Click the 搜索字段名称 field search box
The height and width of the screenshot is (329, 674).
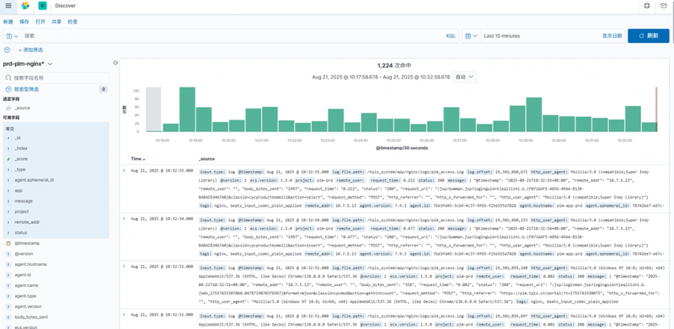pyautogui.click(x=56, y=78)
